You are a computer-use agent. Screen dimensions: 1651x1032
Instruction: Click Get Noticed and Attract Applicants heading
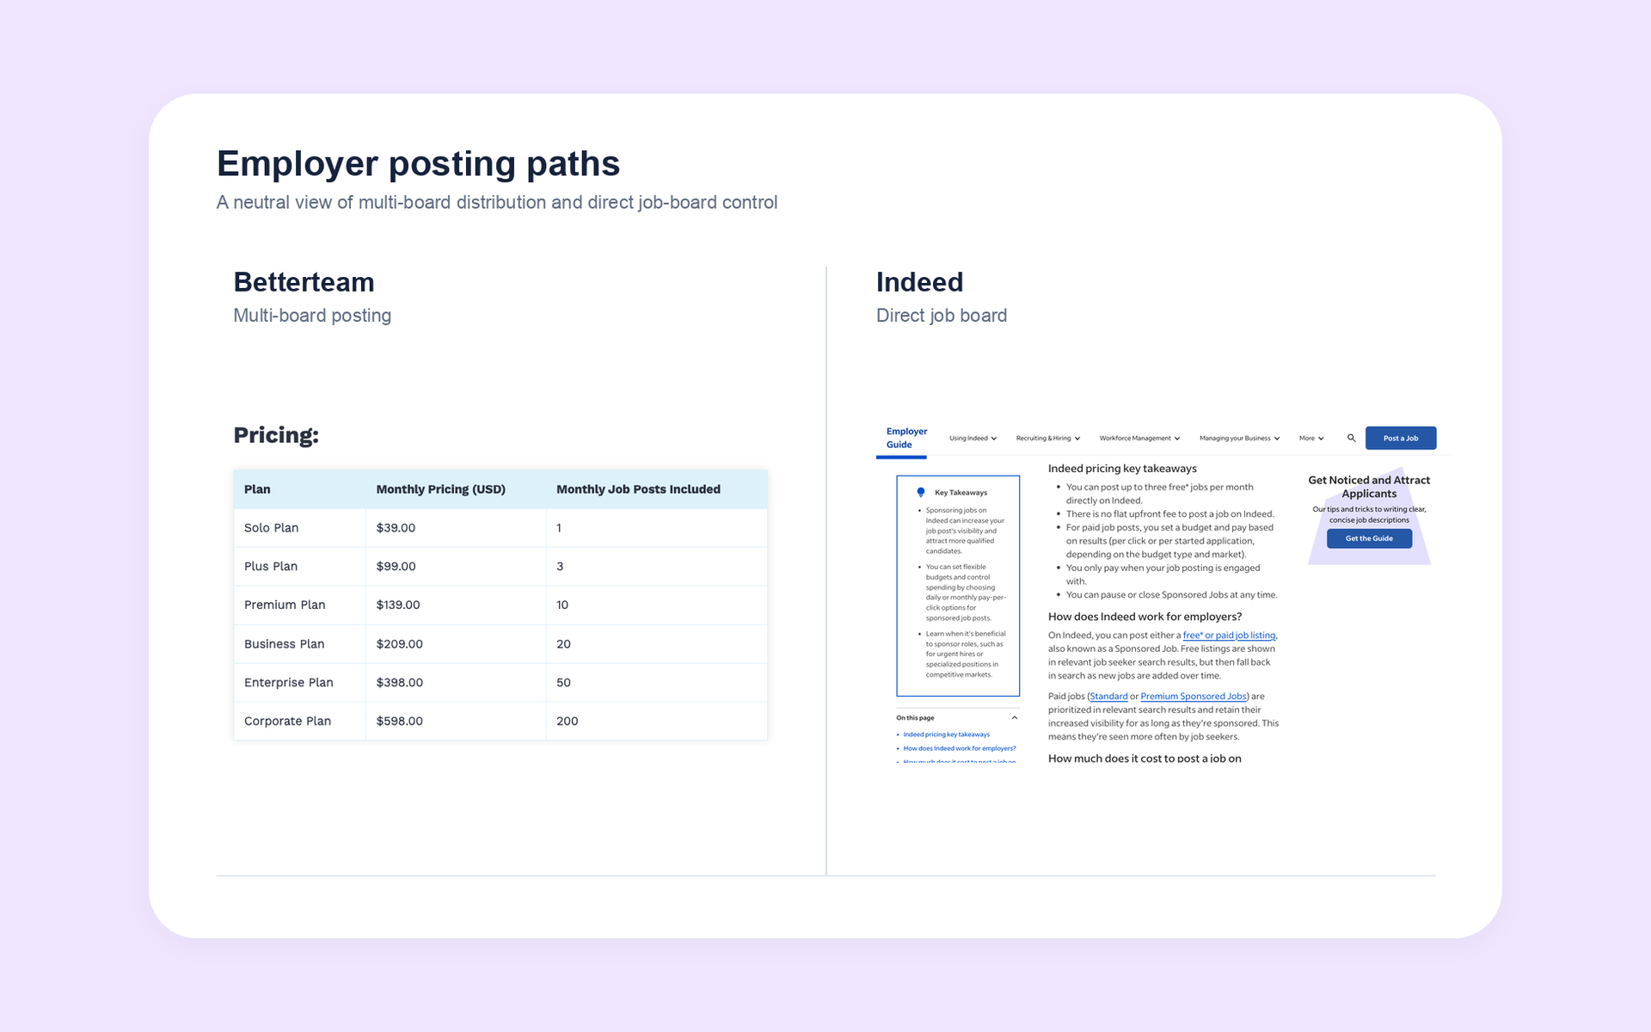coord(1369,487)
